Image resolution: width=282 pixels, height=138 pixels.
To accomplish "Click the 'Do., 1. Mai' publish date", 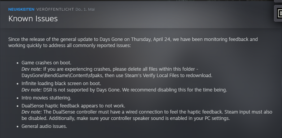I will coord(85,9).
